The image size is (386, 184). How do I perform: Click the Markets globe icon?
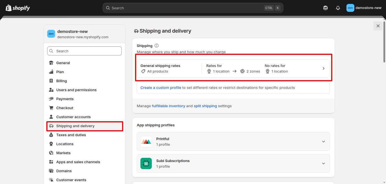pos(51,153)
